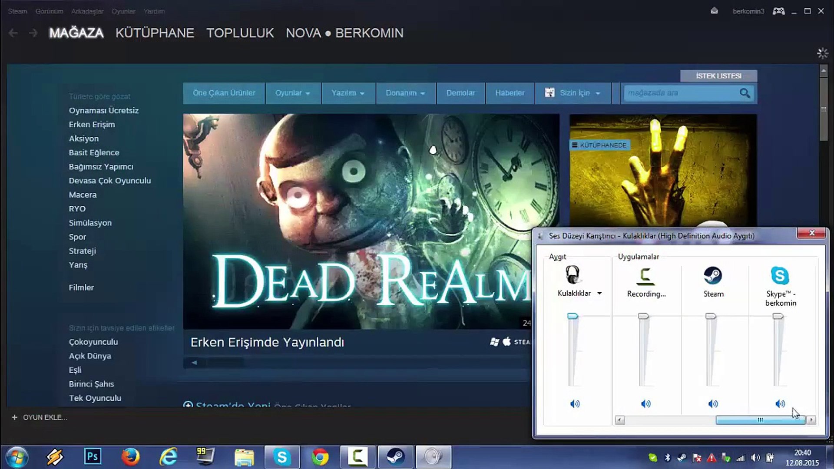834x469 pixels.
Task: Click the Steam Big Picture controller icon
Action: pos(778,11)
